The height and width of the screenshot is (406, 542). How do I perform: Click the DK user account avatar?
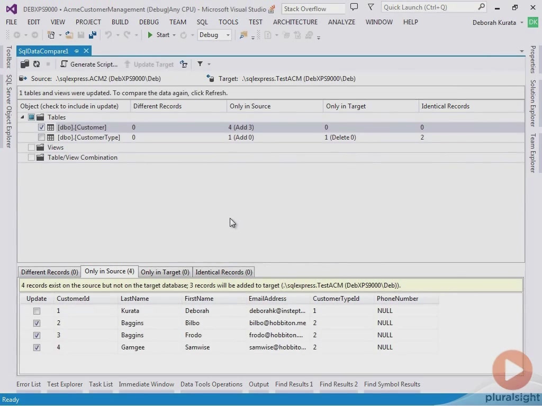(x=532, y=22)
